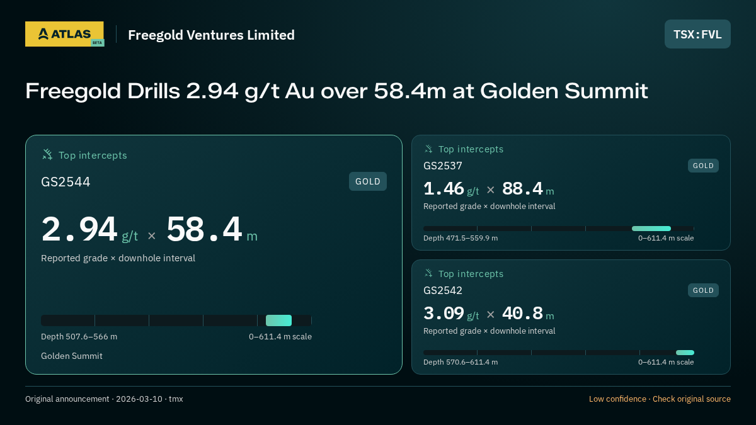Viewport: 756px width, 425px height.
Task: Click the Golden Summit project label
Action: pos(72,356)
